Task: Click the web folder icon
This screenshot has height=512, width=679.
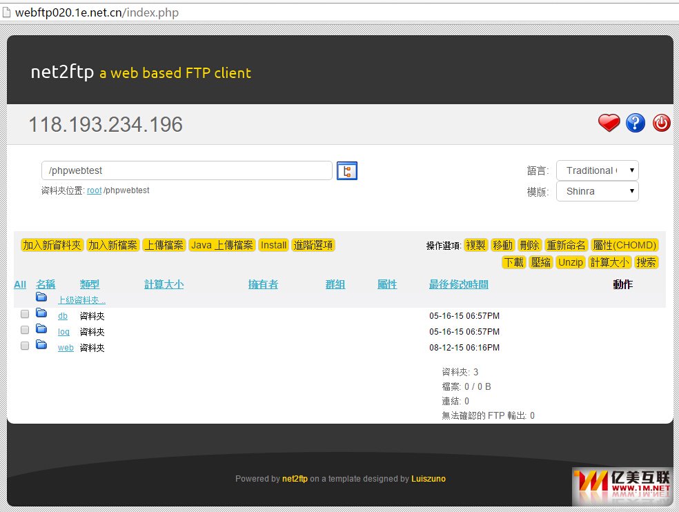Action: tap(41, 344)
